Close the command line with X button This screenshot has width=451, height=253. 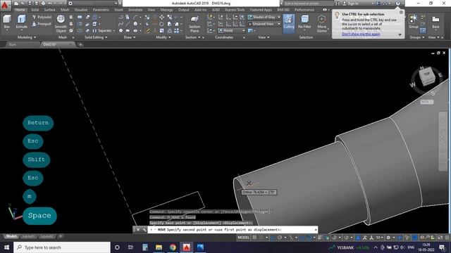coord(138,230)
